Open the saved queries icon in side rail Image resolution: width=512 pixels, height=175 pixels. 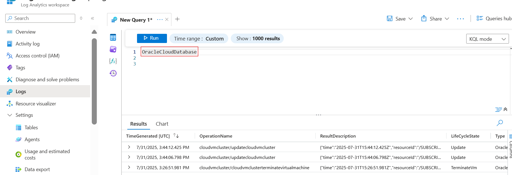click(113, 49)
